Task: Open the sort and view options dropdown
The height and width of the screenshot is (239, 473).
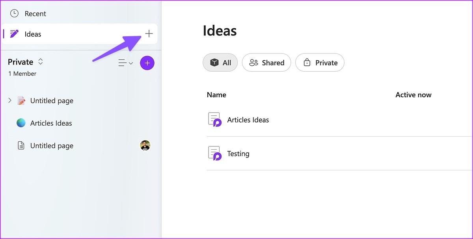Action: point(126,63)
